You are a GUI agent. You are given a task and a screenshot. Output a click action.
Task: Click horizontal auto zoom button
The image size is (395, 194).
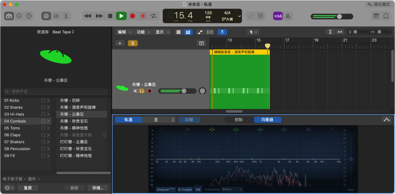340,32
